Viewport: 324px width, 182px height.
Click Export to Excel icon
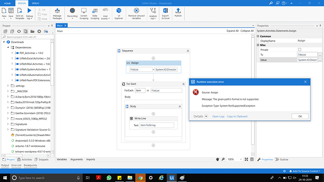point(165,14)
